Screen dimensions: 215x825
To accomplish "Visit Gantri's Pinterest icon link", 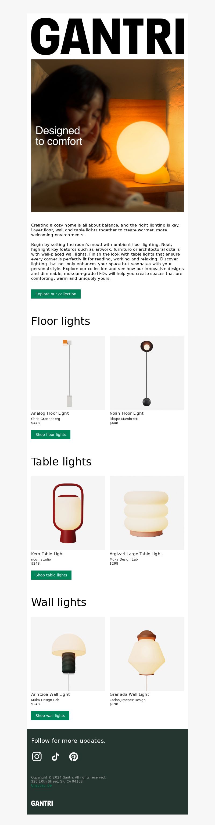I will pos(74,756).
